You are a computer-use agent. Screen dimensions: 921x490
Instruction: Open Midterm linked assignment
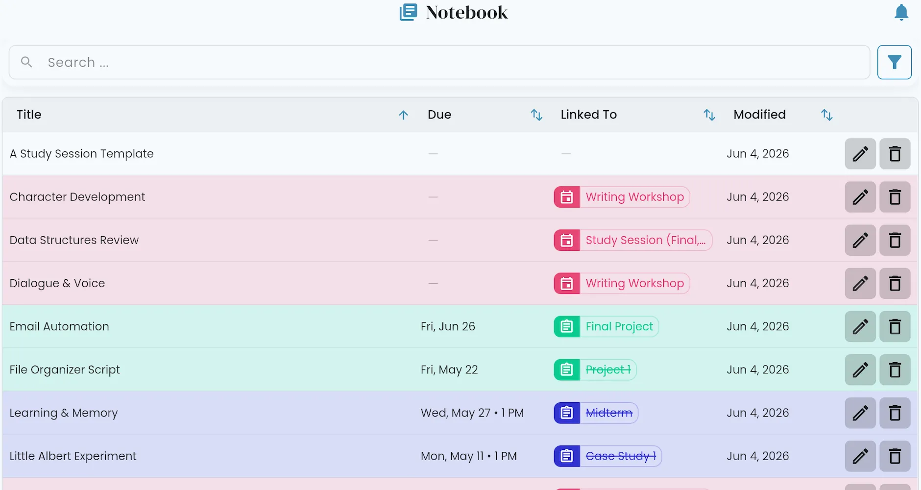pos(596,413)
